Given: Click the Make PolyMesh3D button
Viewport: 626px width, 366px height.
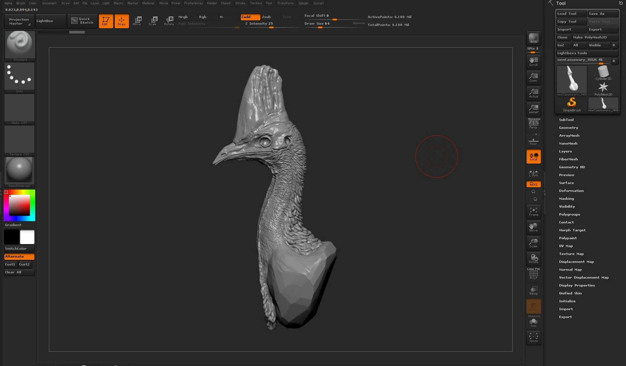Looking at the screenshot, I should pyautogui.click(x=595, y=37).
